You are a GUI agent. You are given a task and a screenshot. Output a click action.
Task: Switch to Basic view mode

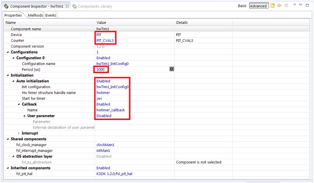(242, 6)
